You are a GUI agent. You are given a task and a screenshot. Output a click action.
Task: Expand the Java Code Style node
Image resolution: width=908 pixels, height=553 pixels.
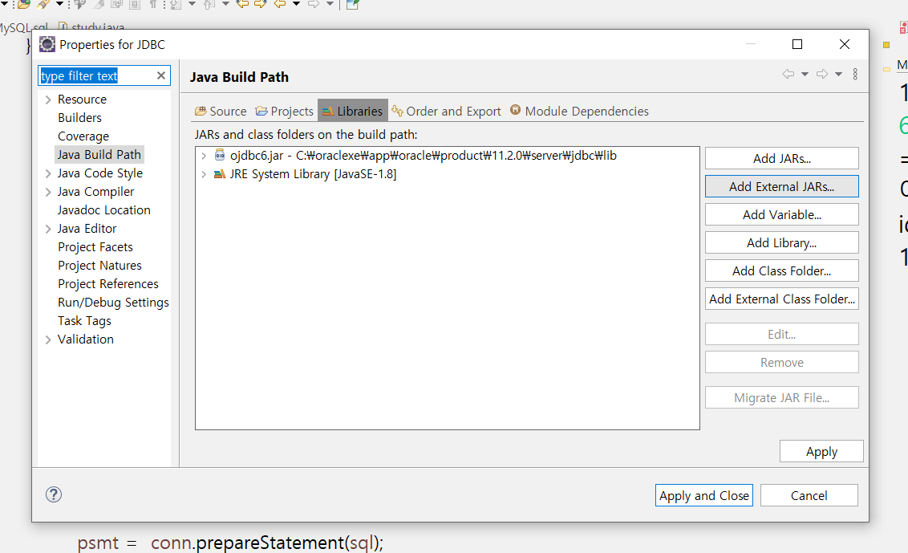point(48,173)
